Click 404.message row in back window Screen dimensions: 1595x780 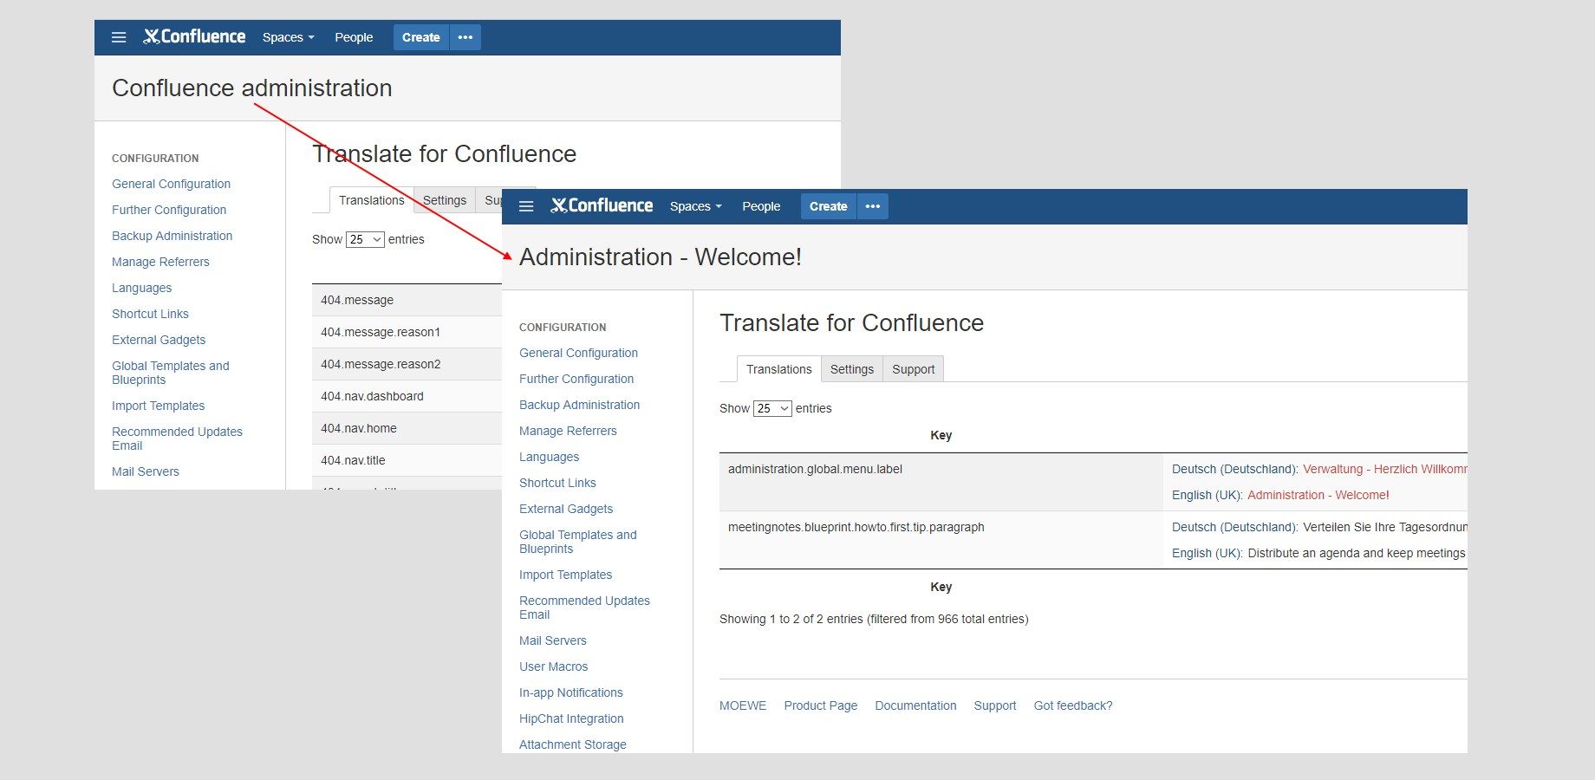407,300
